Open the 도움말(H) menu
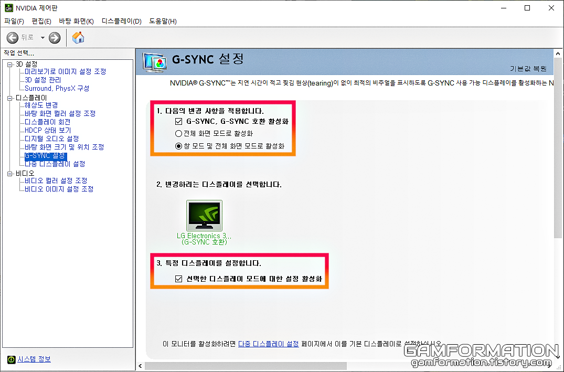Image resolution: width=564 pixels, height=372 pixels. pos(163,21)
